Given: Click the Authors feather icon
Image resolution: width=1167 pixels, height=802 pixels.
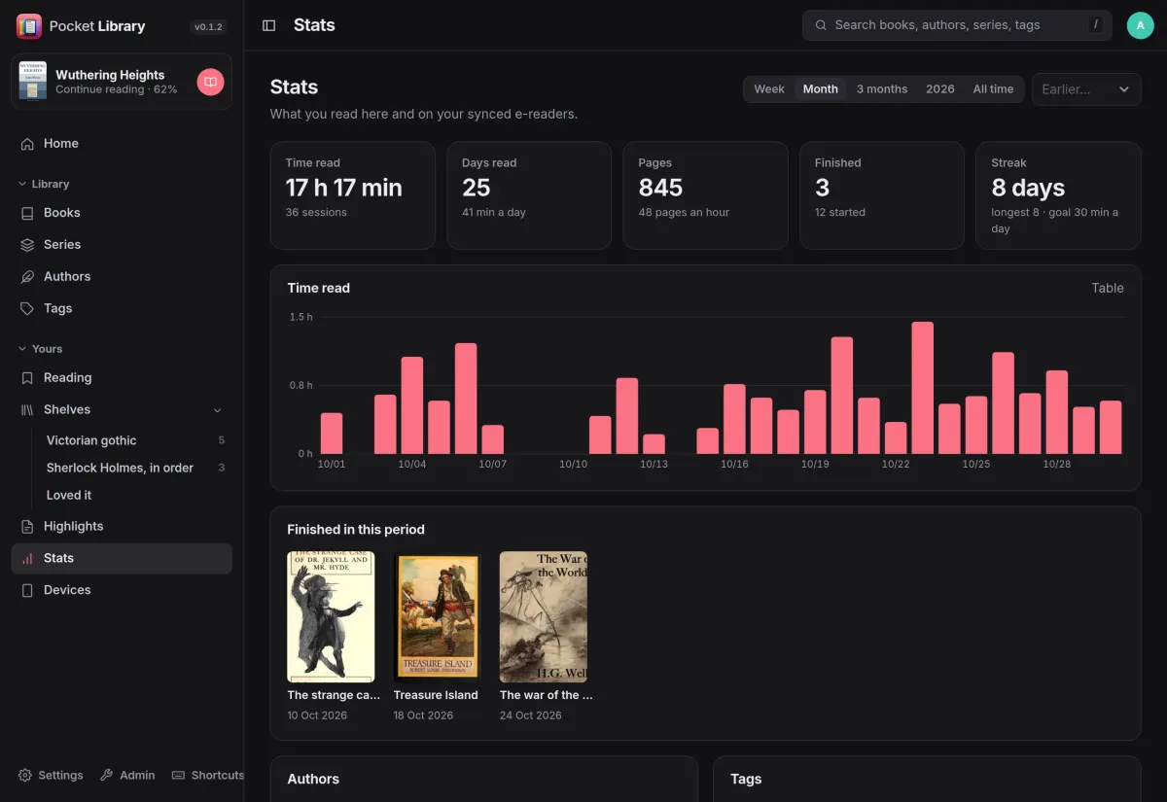Looking at the screenshot, I should coord(27,276).
